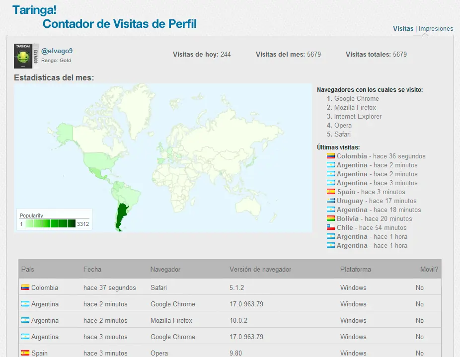Click the País column header
Image resolution: width=460 pixels, height=357 pixels.
pos(28,269)
